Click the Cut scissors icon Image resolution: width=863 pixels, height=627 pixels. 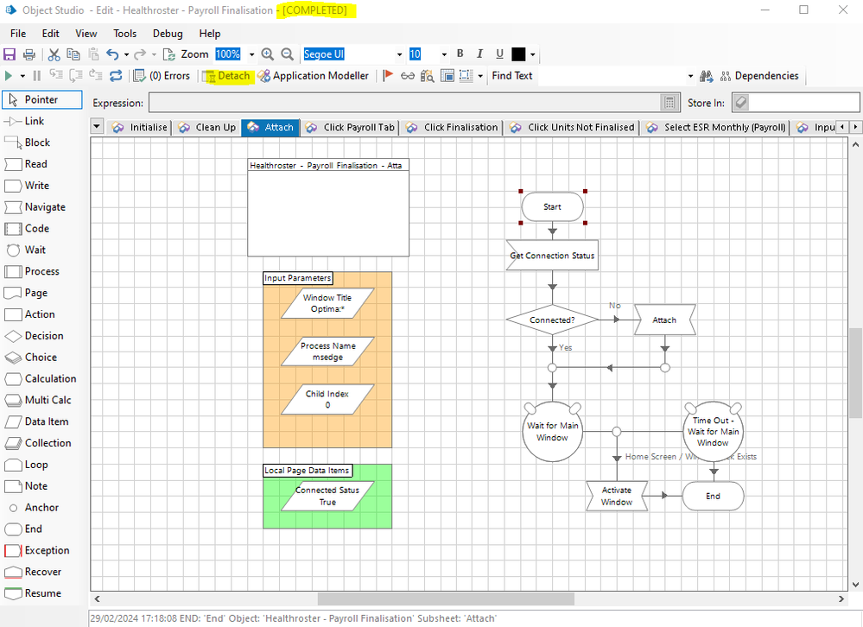coord(54,54)
